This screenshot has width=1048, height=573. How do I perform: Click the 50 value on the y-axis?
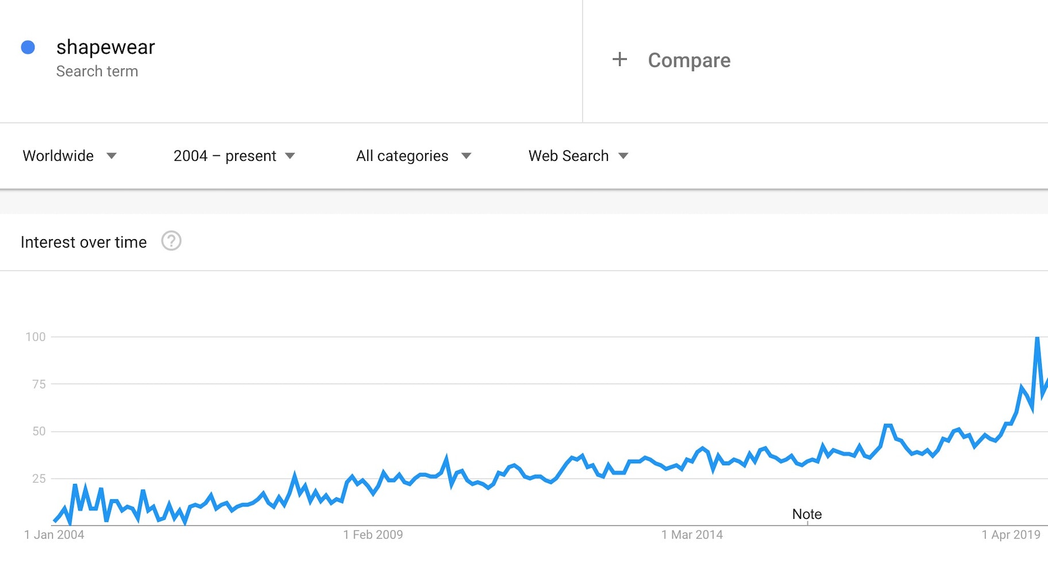tap(38, 431)
